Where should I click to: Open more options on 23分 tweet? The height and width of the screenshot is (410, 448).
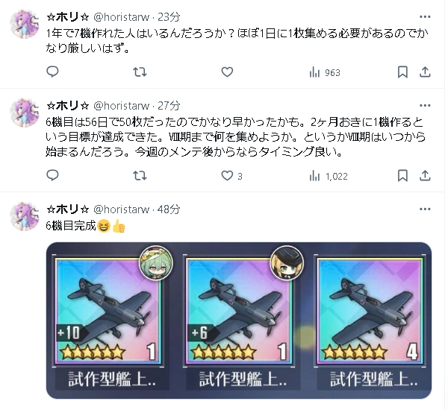[425, 17]
